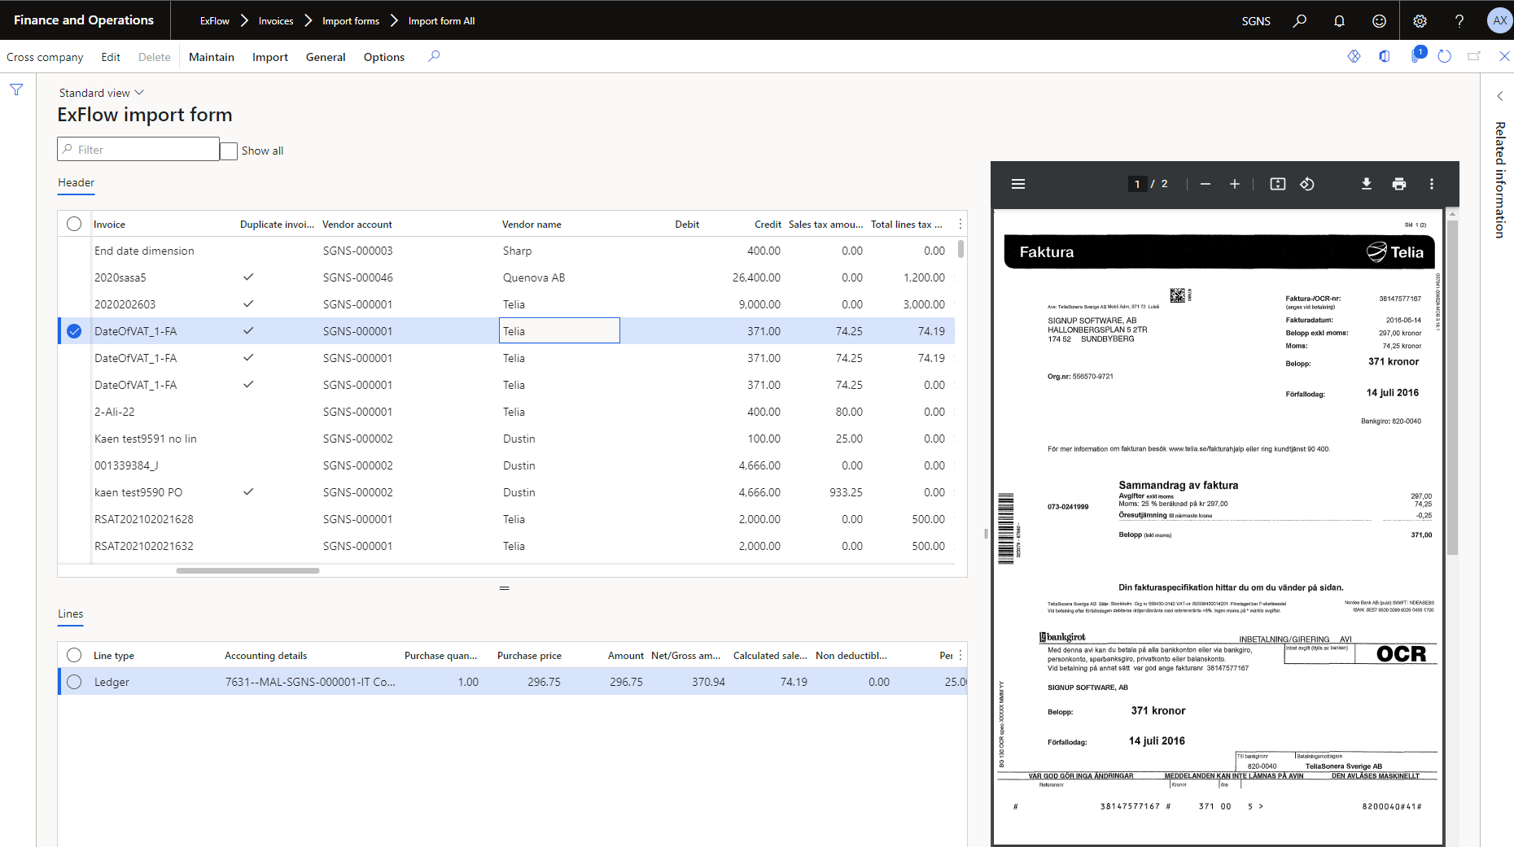The image size is (1514, 847).
Task: Click action pane search icon
Action: (434, 56)
